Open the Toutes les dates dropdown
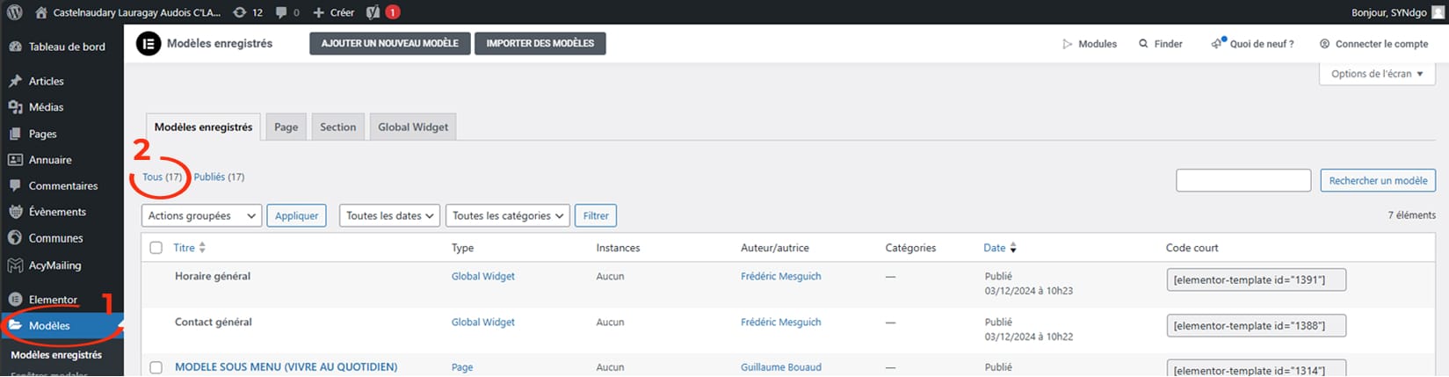 [389, 215]
